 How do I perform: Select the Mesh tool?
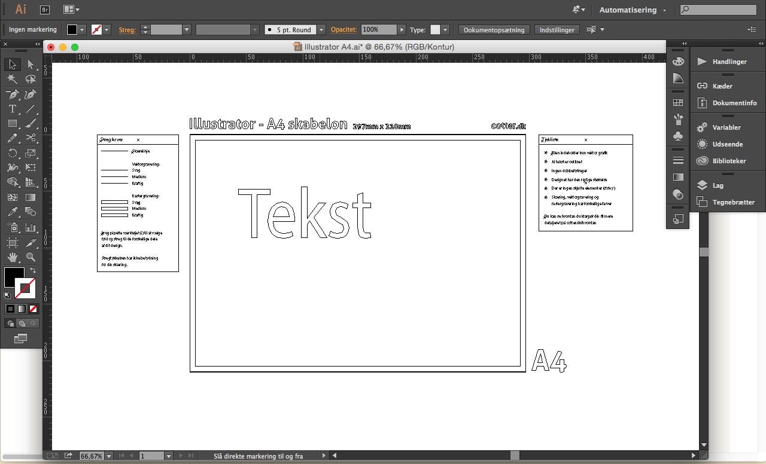12,197
